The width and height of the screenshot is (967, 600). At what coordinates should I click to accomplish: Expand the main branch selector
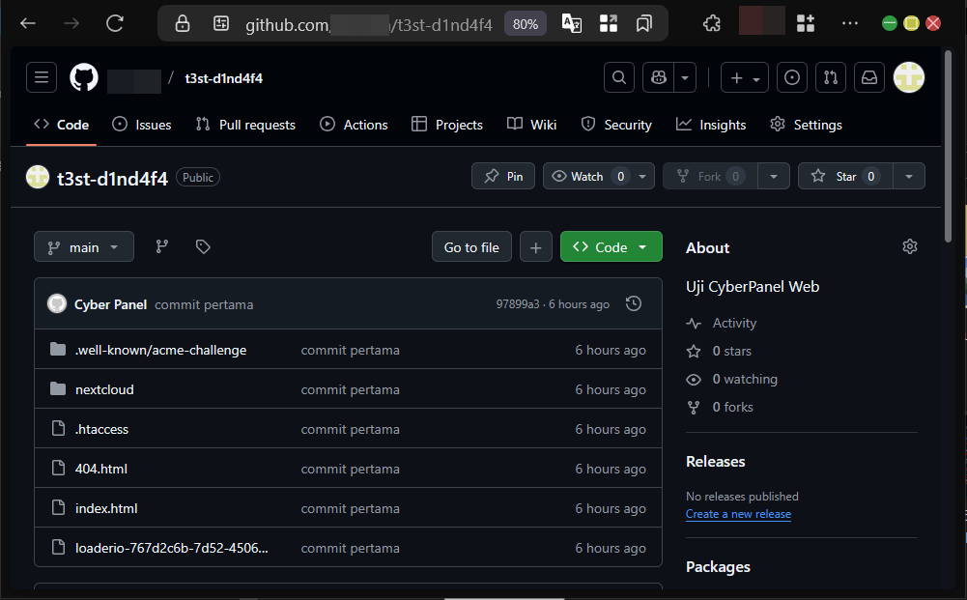(84, 247)
